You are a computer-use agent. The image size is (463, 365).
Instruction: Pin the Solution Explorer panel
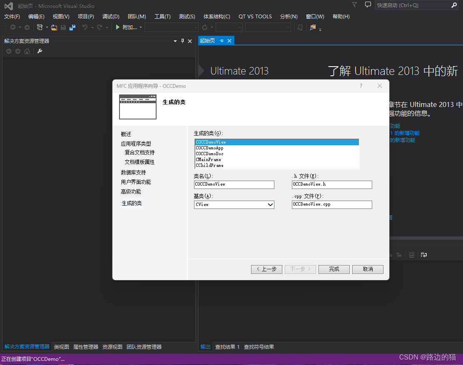[182, 41]
